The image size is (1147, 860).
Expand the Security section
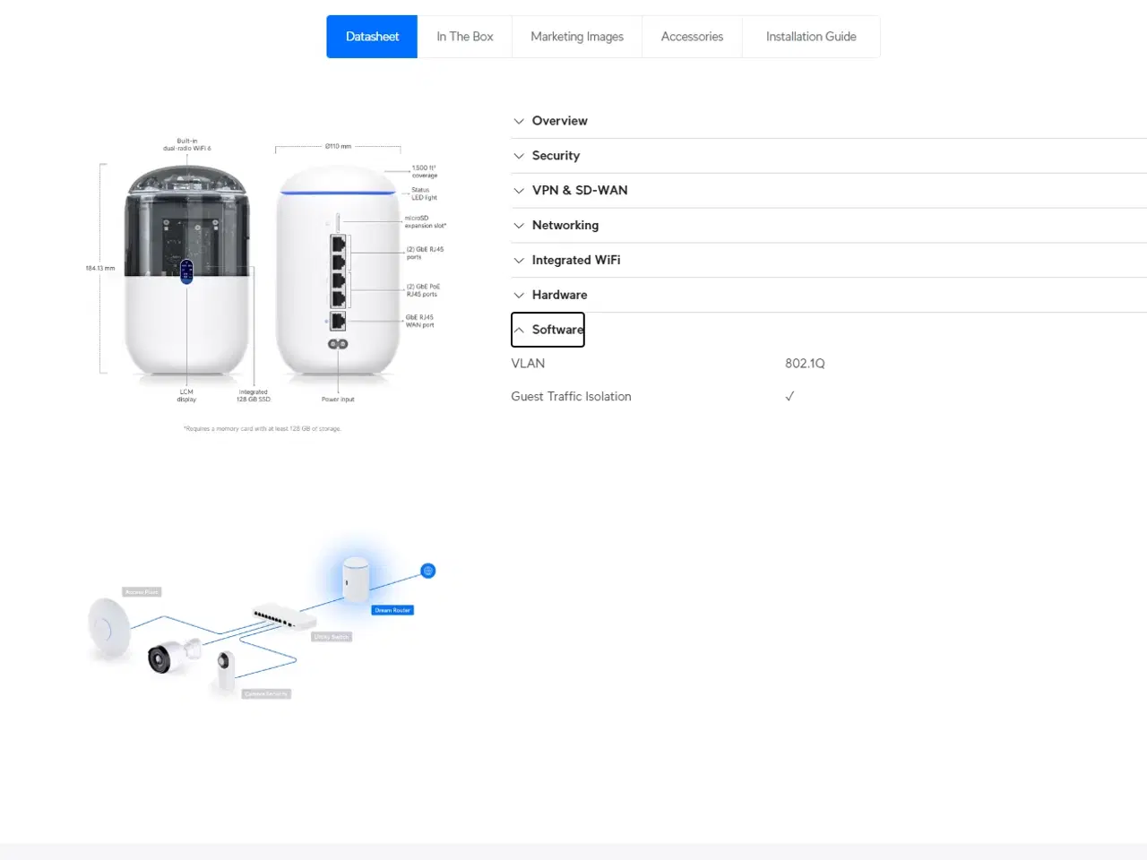[556, 155]
